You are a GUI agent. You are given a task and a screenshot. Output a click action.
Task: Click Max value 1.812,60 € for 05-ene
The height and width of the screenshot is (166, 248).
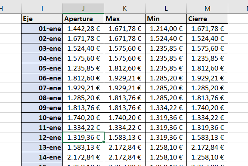point(124,68)
